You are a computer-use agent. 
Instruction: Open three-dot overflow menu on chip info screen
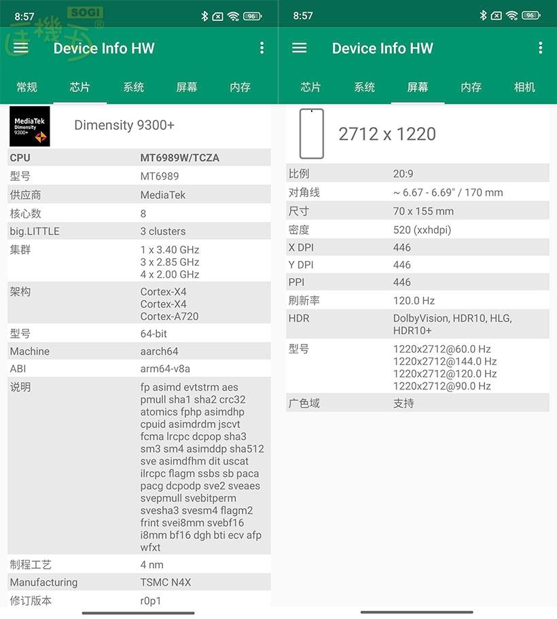[262, 48]
